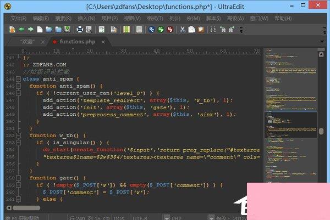Open the 脚本(i) menu
The width and height of the screenshot is (330, 220).
(213, 19)
